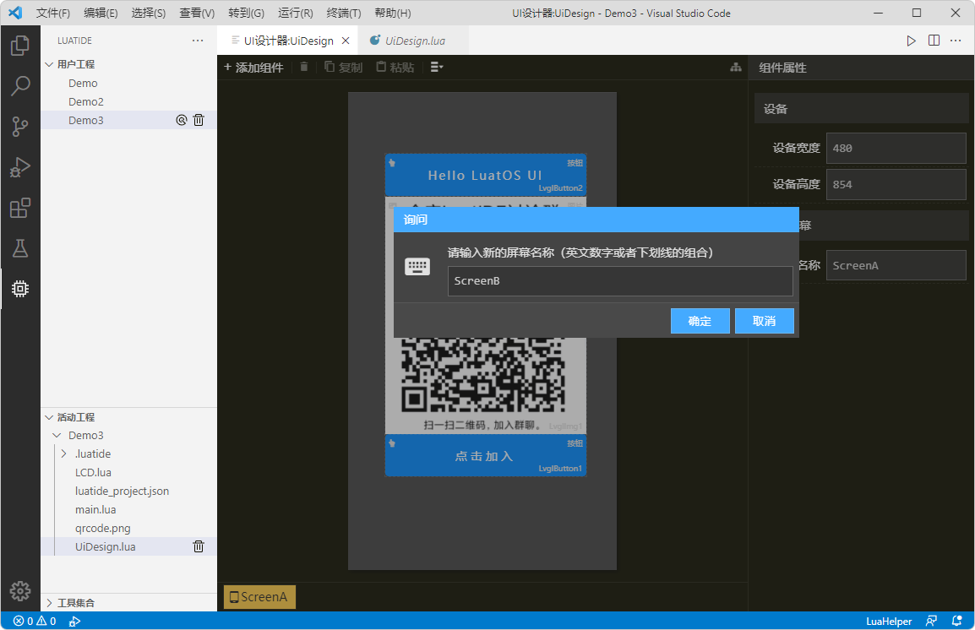Viewport: 975px width, 630px height.
Task: Open editor more actions menu
Action: pyautogui.click(x=956, y=41)
